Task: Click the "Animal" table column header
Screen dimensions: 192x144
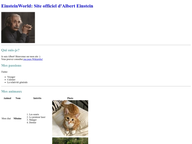Action: coord(7,98)
